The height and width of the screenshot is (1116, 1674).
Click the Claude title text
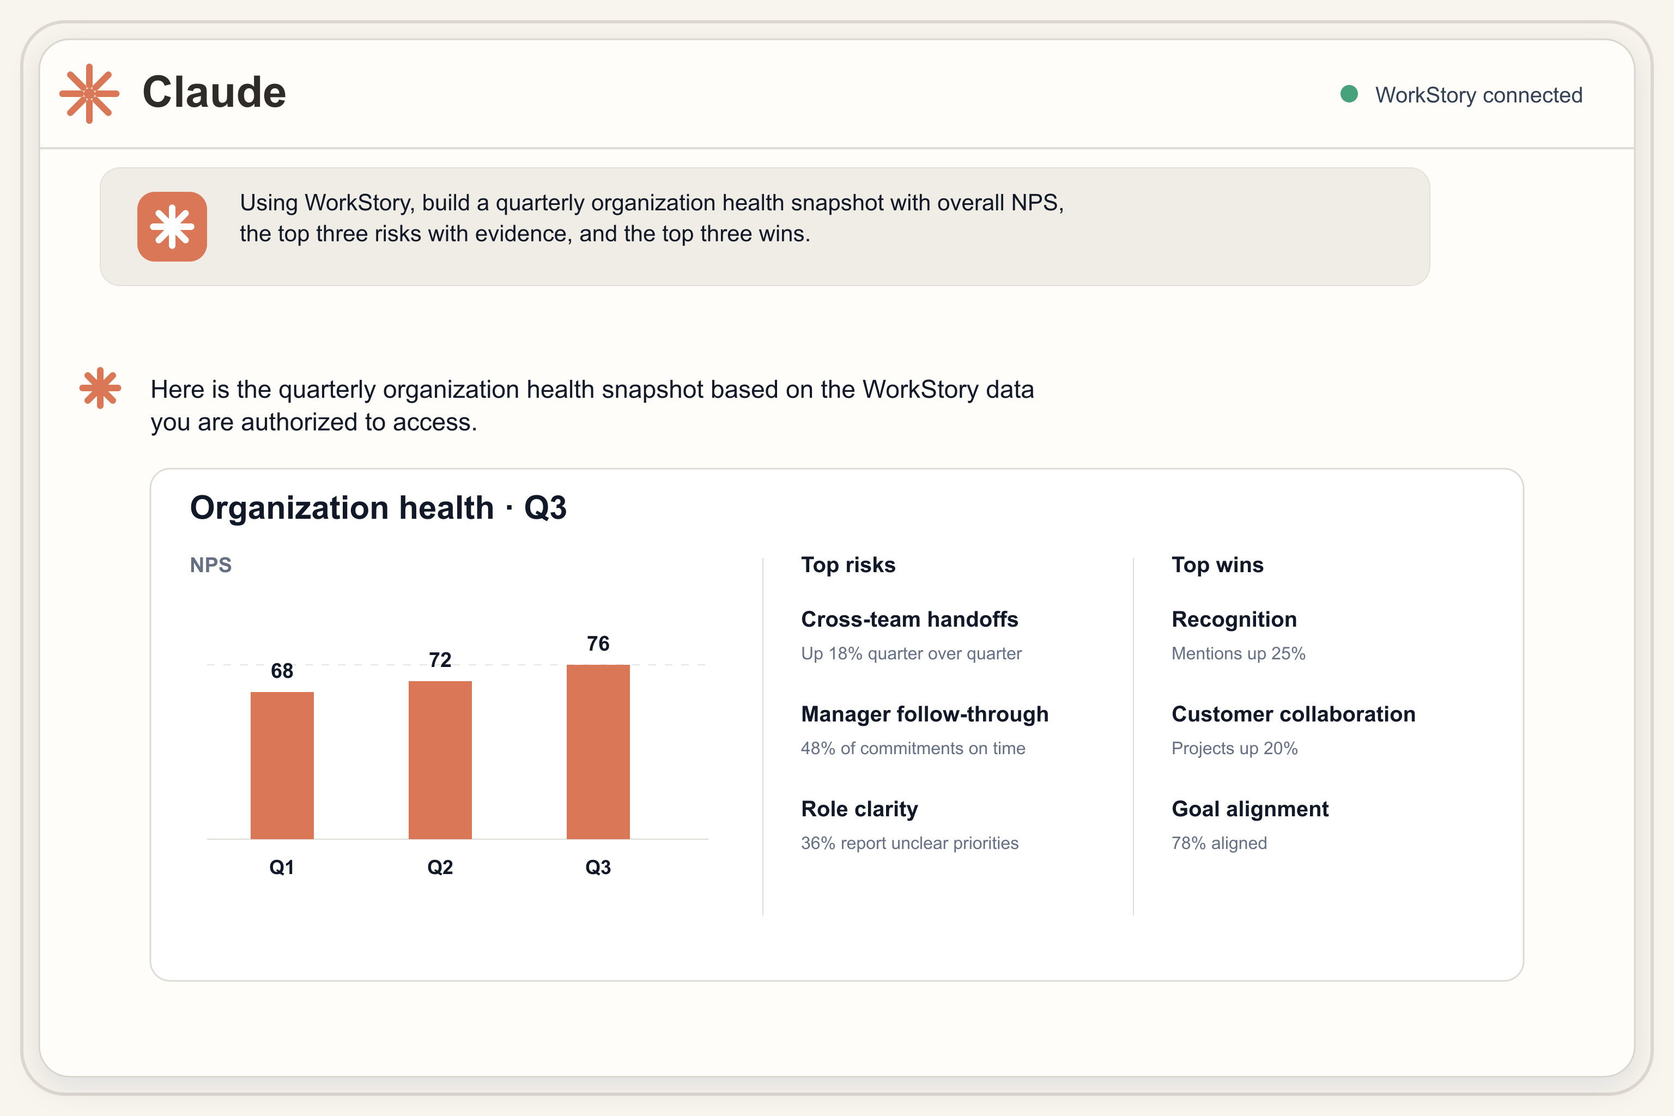click(214, 93)
